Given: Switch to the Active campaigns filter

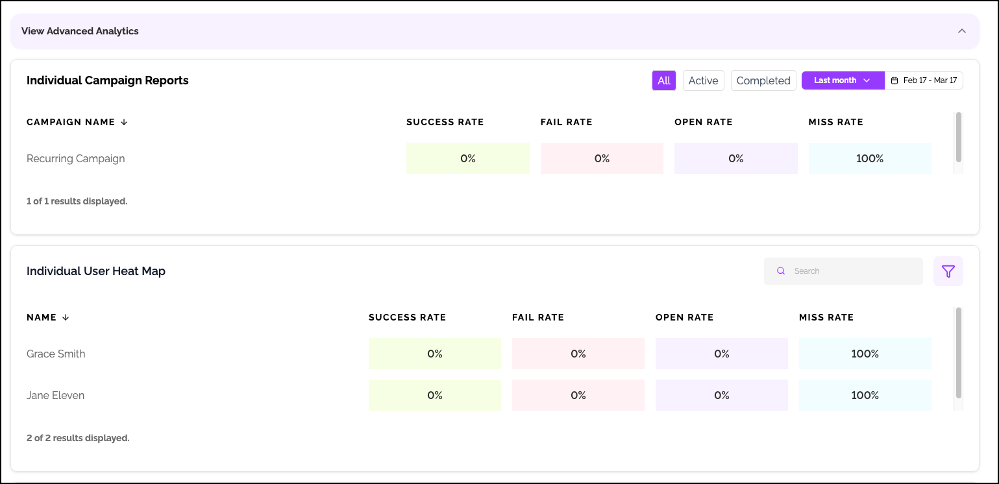Looking at the screenshot, I should tap(703, 80).
